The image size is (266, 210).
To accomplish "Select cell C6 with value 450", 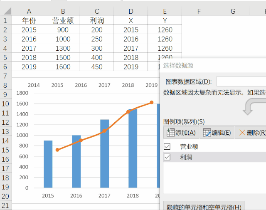I will [97, 67].
